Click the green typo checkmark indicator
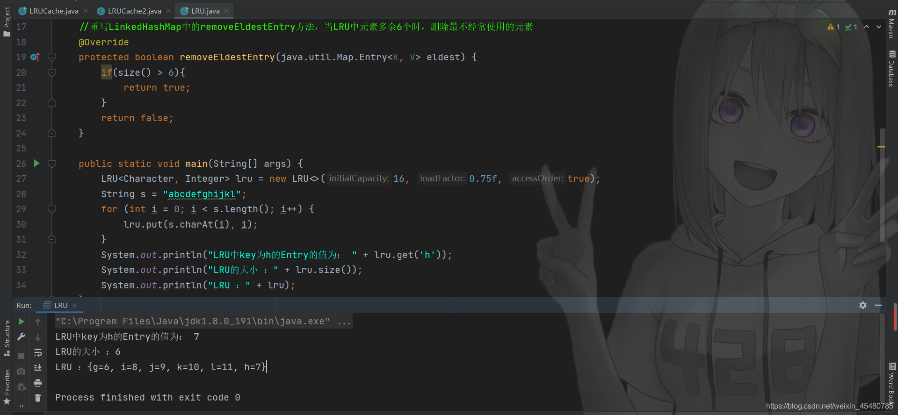The width and height of the screenshot is (898, 415). [851, 27]
